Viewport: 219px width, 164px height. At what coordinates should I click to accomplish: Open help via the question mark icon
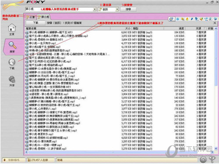pyautogui.click(x=212, y=160)
